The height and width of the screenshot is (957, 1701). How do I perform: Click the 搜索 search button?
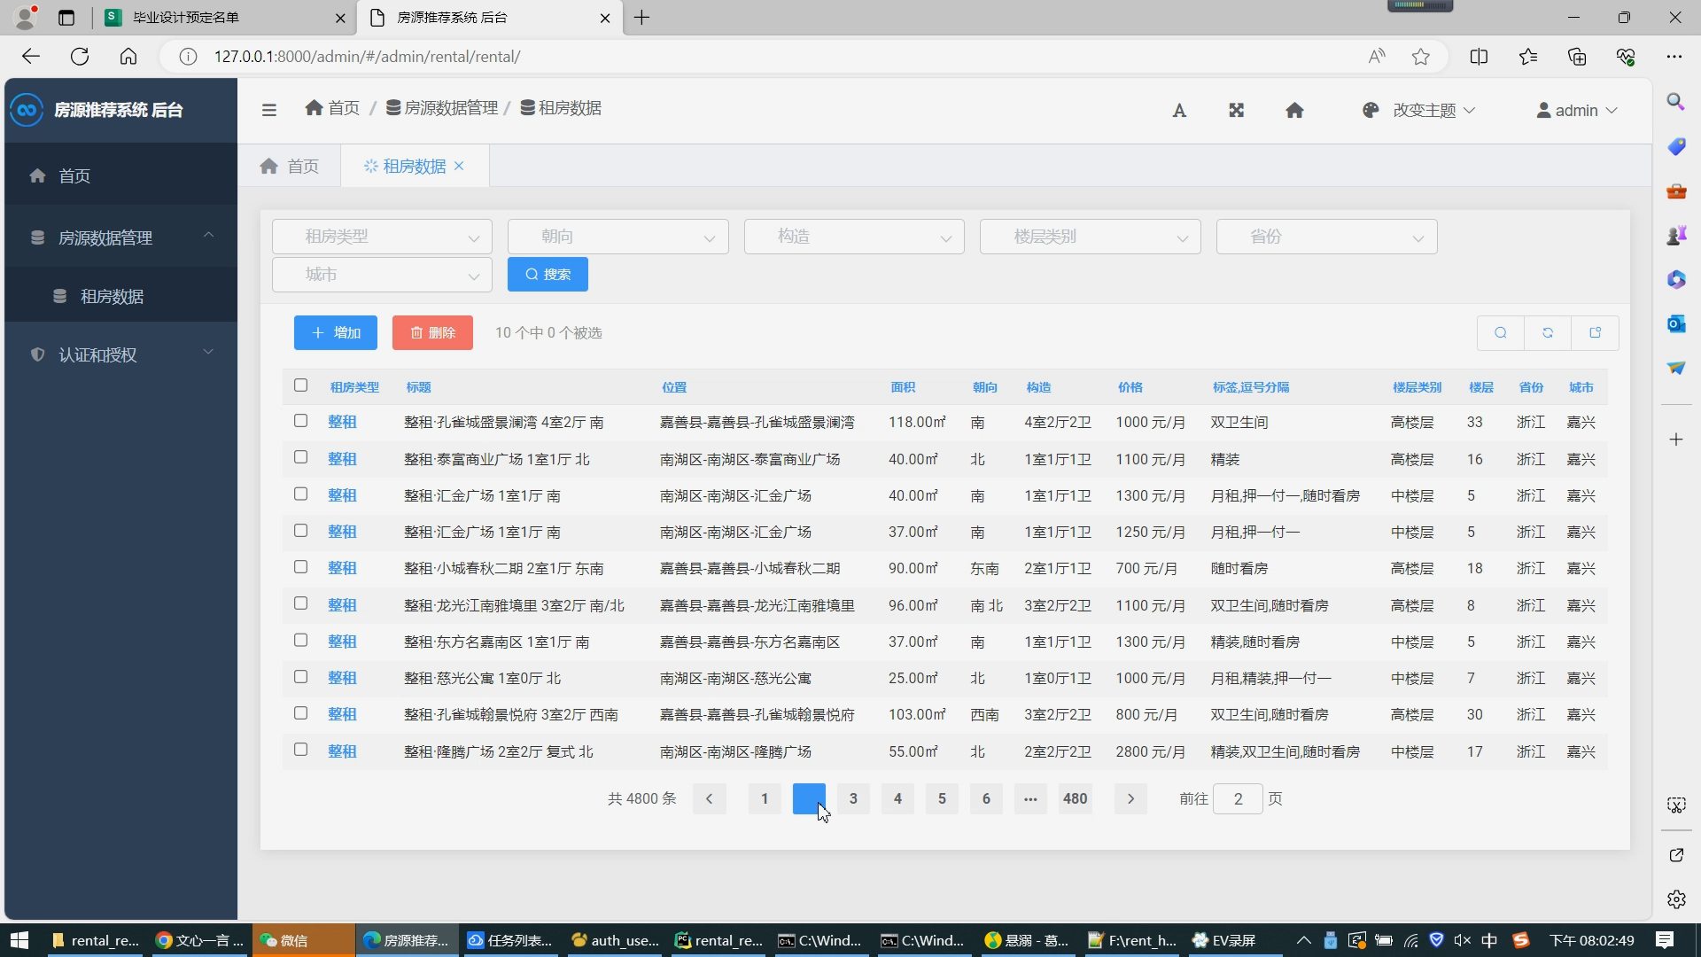tap(548, 274)
